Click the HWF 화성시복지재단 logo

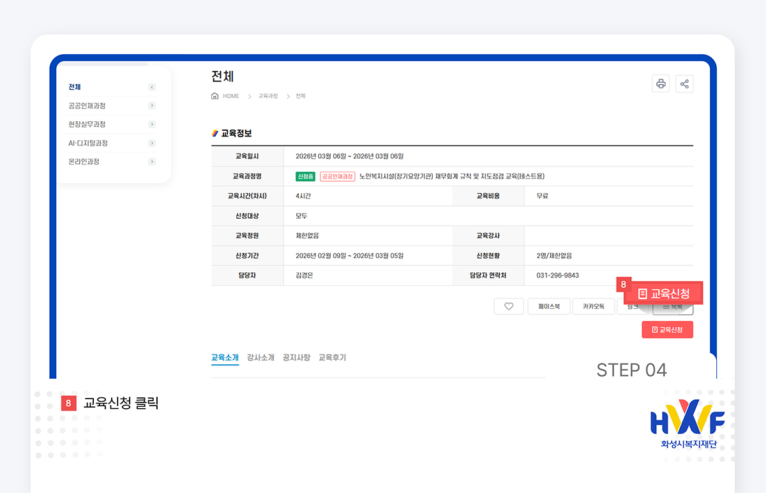686,424
